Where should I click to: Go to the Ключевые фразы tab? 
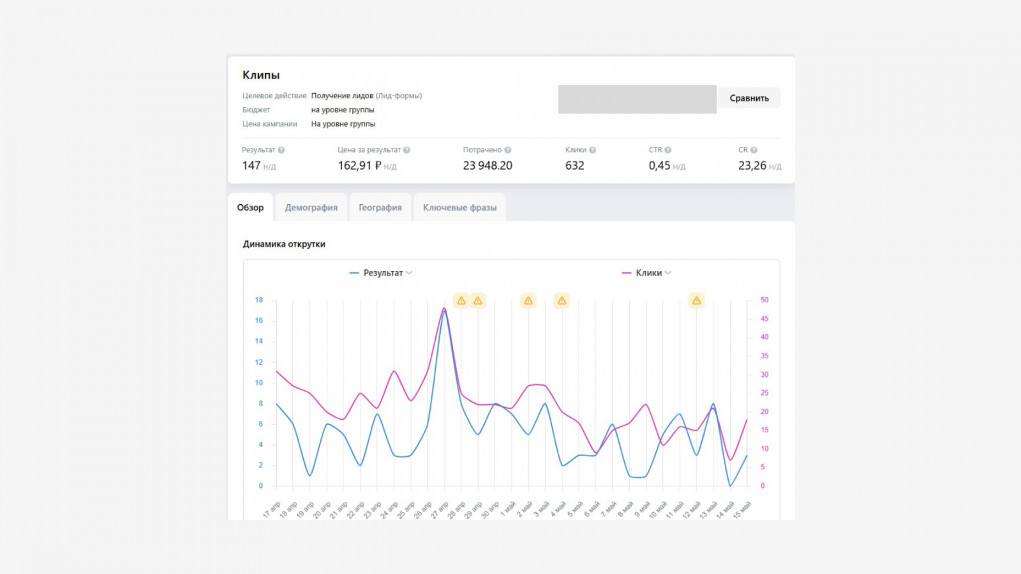click(x=459, y=208)
